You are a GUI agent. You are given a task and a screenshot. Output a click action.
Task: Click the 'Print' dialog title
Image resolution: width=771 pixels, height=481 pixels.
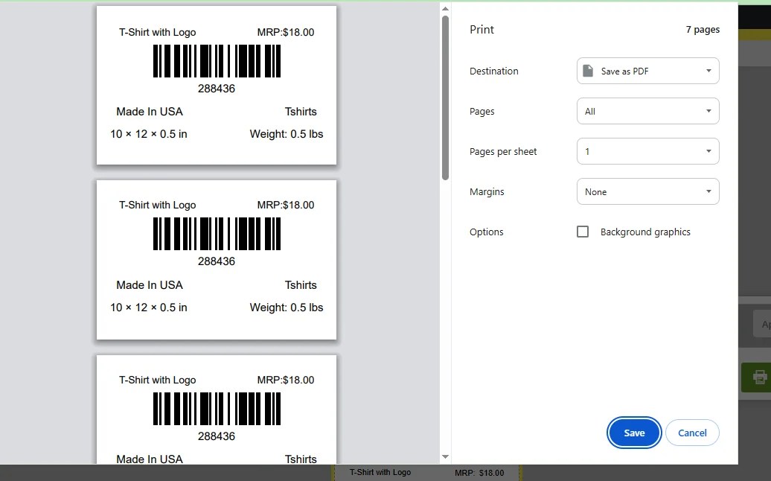click(482, 30)
